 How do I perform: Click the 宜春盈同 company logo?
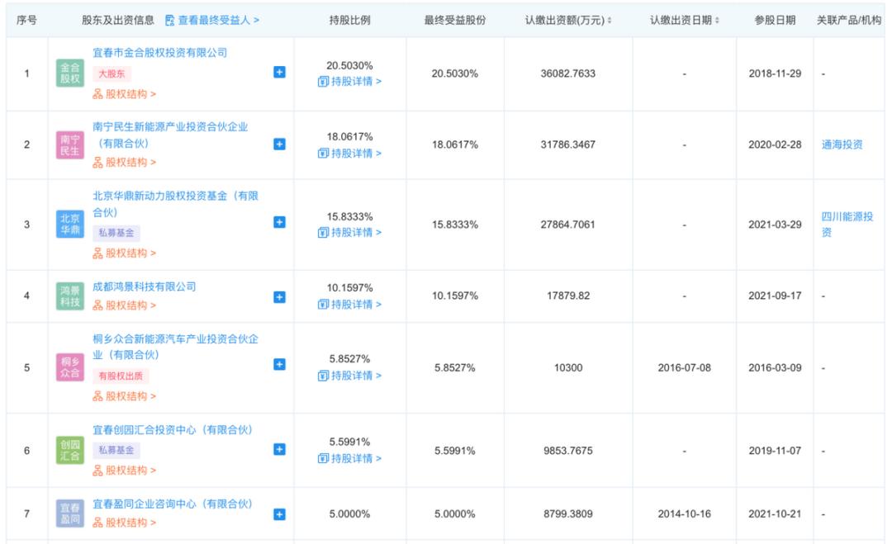point(70,513)
